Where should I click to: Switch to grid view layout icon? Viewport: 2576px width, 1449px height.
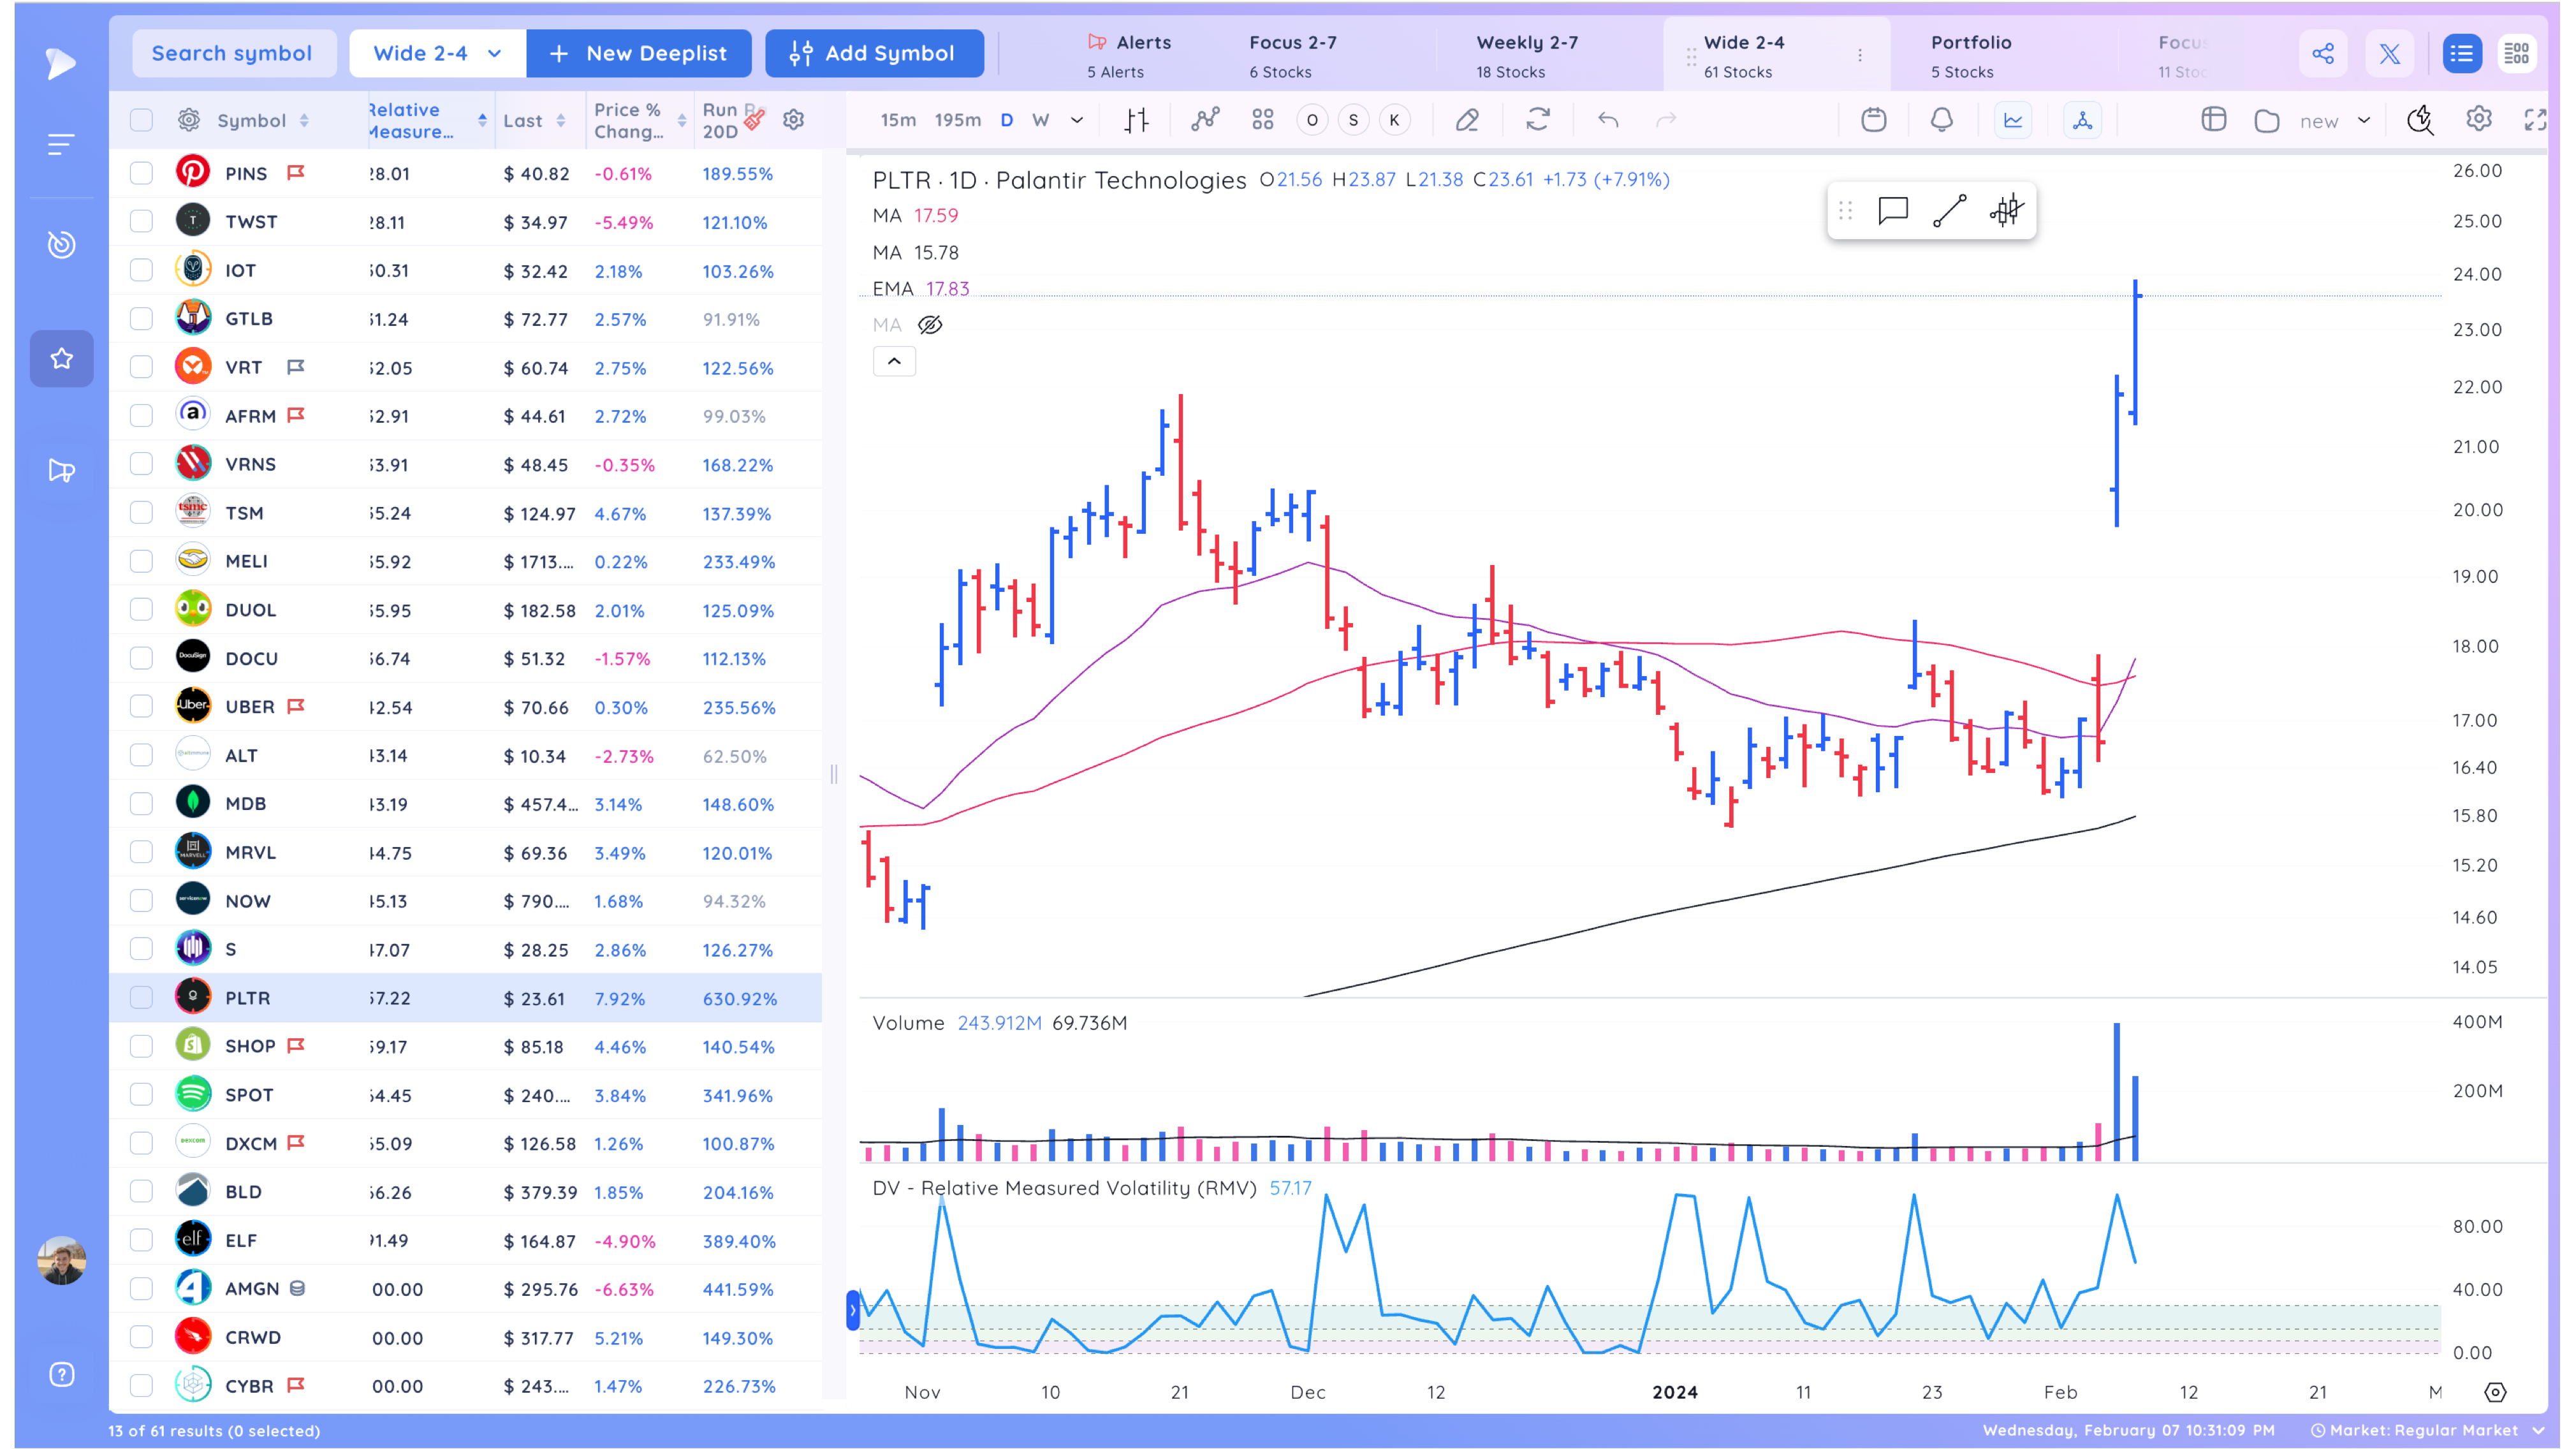pos(2516,53)
